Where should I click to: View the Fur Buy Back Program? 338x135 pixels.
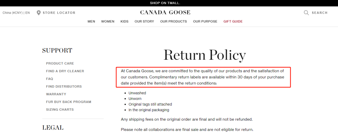tap(69, 102)
